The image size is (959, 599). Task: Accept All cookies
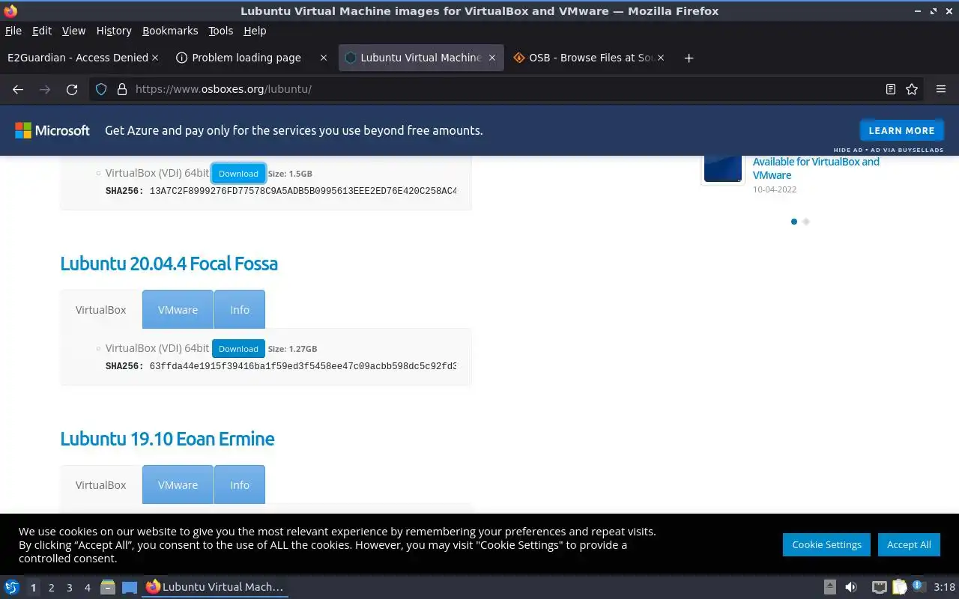[x=909, y=544]
